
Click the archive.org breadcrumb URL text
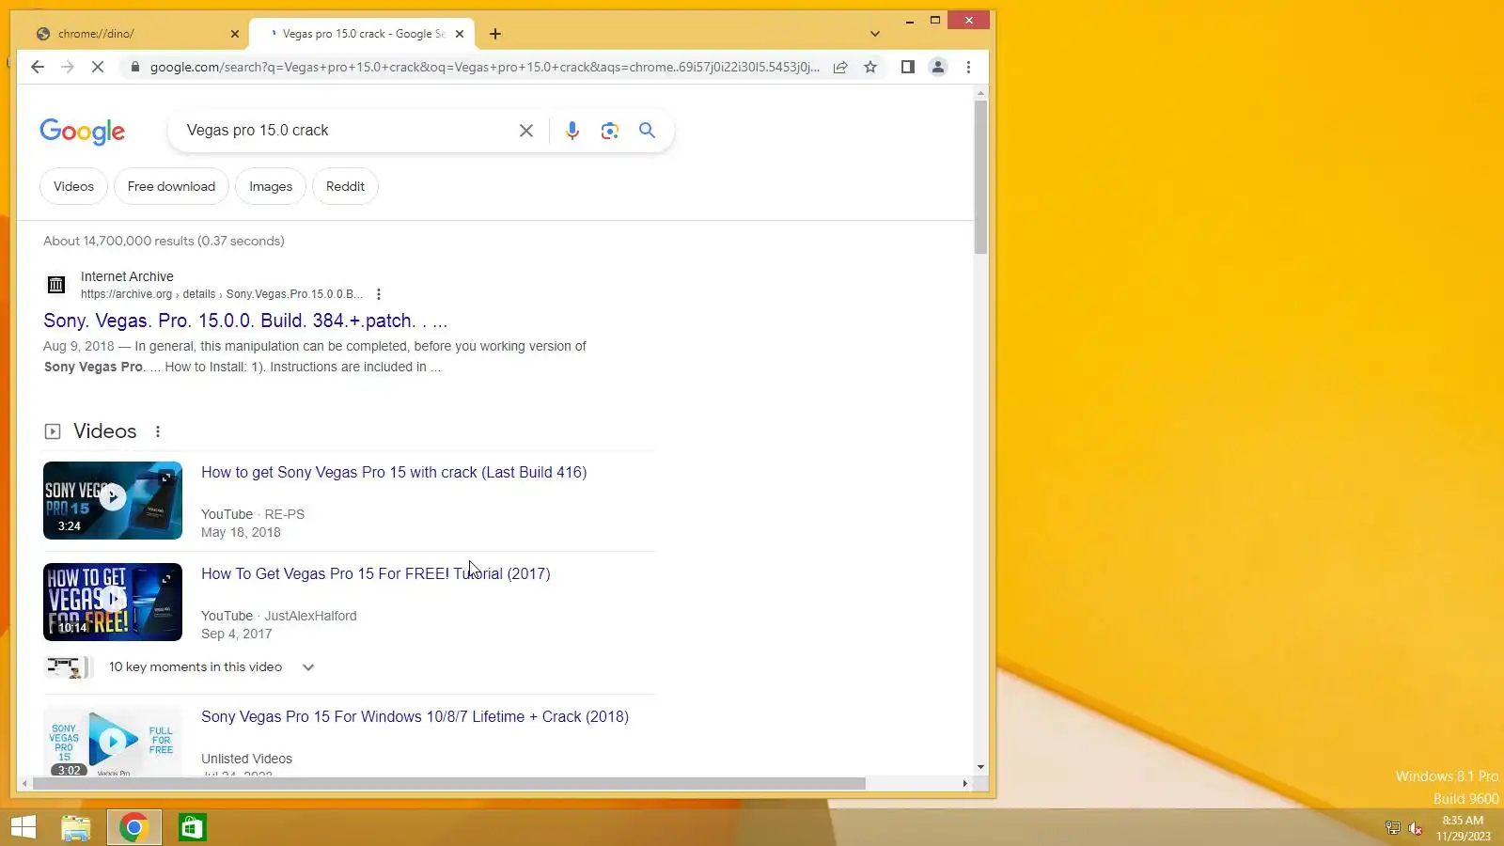coord(222,294)
